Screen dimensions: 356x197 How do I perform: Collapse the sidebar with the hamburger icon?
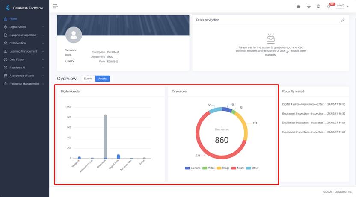click(x=56, y=6)
